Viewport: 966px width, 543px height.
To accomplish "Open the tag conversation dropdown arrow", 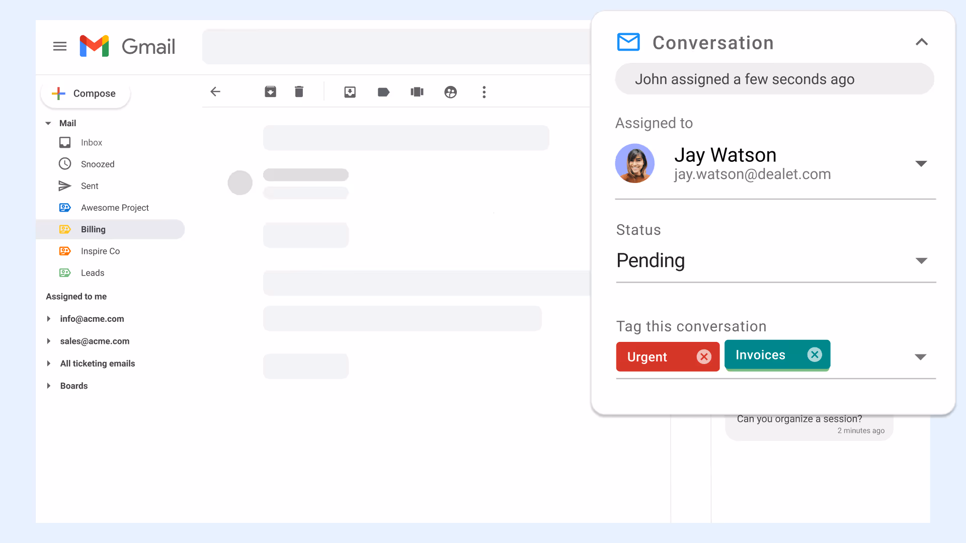I will (920, 357).
